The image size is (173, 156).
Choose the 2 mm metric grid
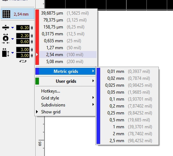[129, 134]
